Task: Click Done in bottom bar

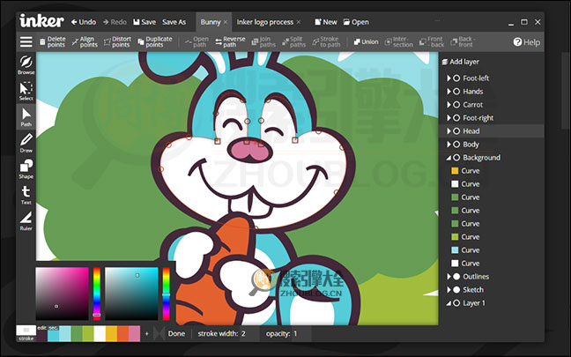Action: 176,334
